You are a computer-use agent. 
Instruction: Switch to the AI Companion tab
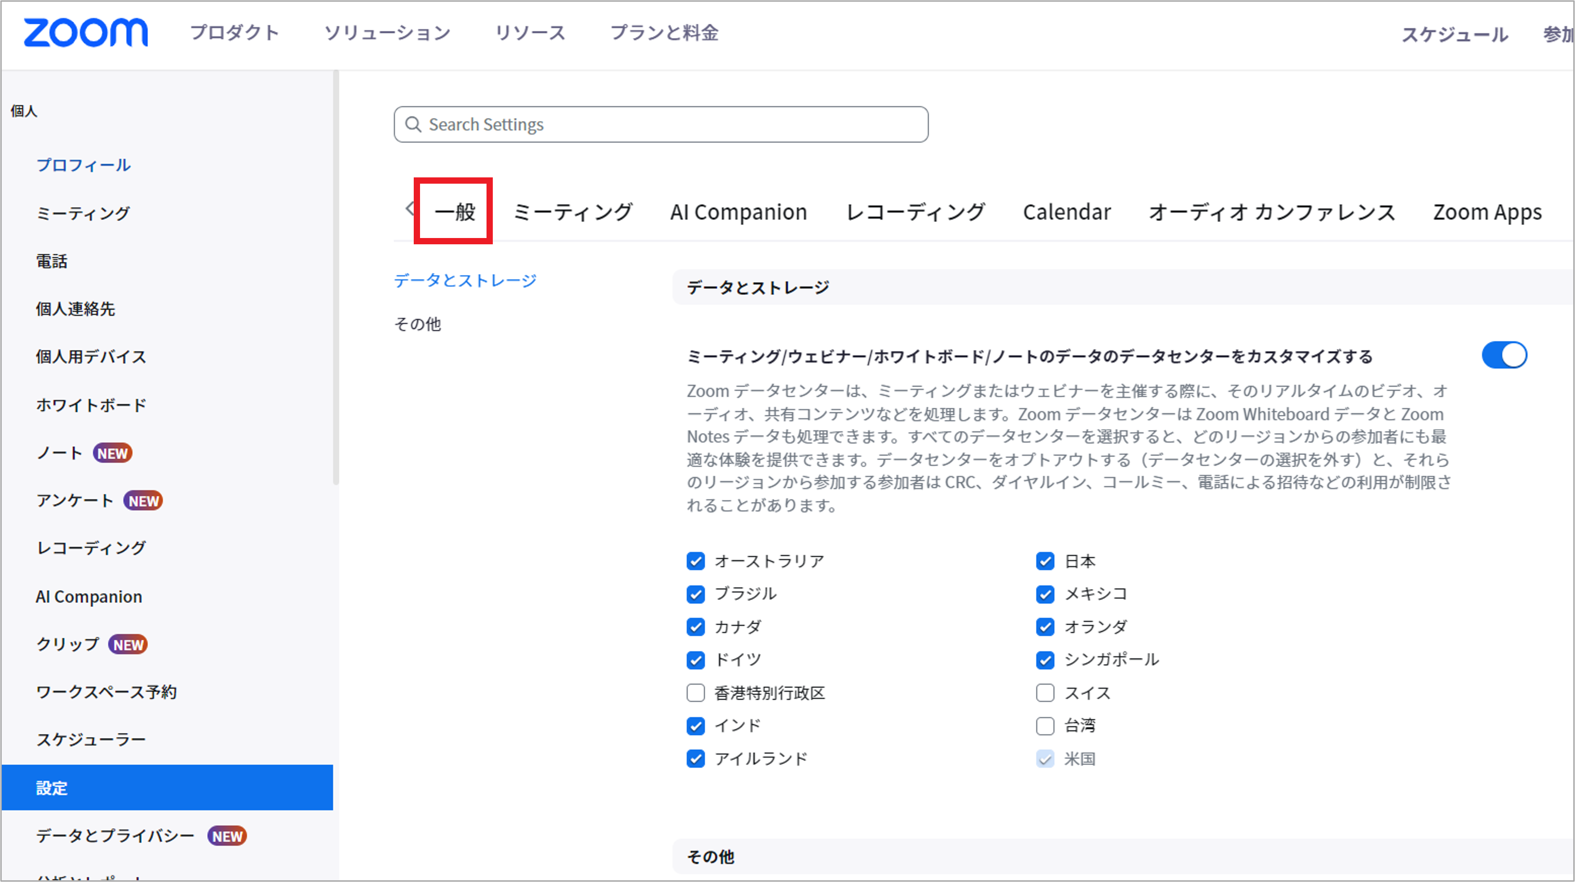[x=739, y=212]
